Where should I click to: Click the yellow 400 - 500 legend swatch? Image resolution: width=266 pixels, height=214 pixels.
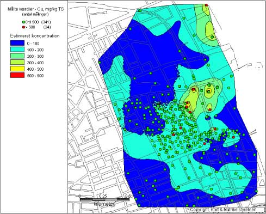17,69
